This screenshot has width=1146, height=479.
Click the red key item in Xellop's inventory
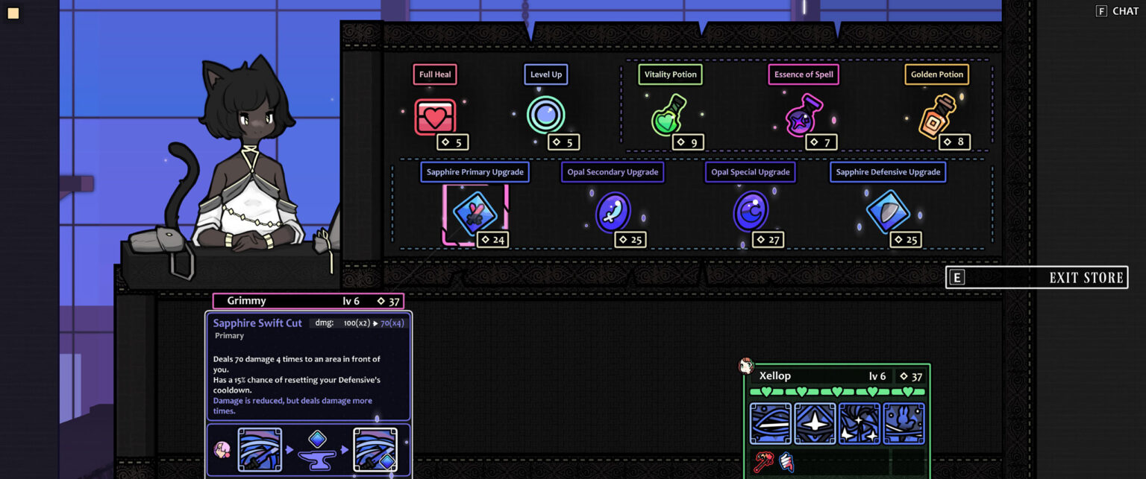point(764,462)
